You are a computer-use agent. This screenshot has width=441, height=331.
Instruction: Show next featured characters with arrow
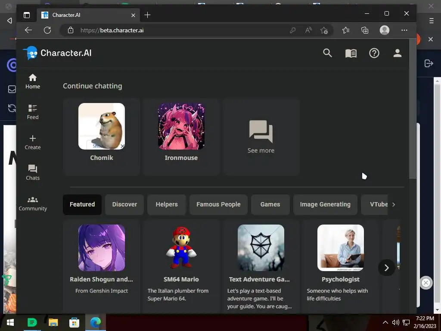coord(386,268)
